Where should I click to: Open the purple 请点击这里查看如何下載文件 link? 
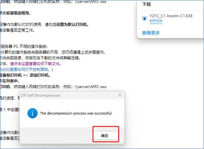coord(36,64)
